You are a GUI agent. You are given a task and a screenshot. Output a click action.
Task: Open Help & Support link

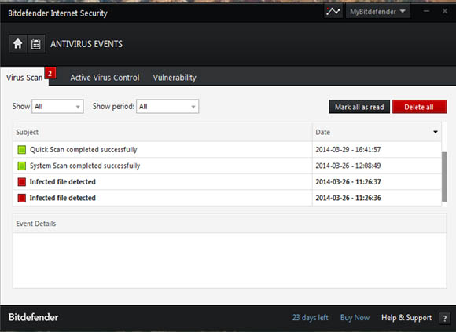click(x=406, y=318)
